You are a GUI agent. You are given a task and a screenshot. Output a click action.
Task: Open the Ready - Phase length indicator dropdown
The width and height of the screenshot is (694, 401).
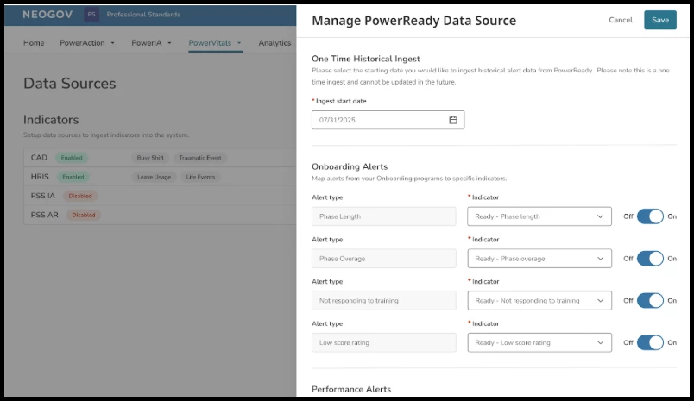pos(539,216)
